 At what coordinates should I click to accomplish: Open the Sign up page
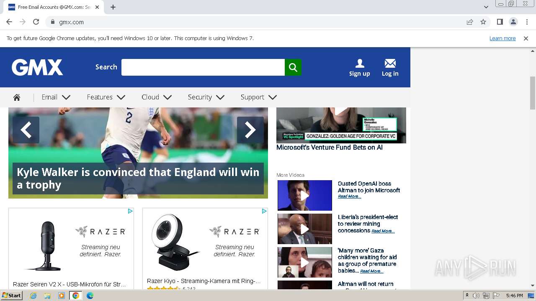coord(360,68)
